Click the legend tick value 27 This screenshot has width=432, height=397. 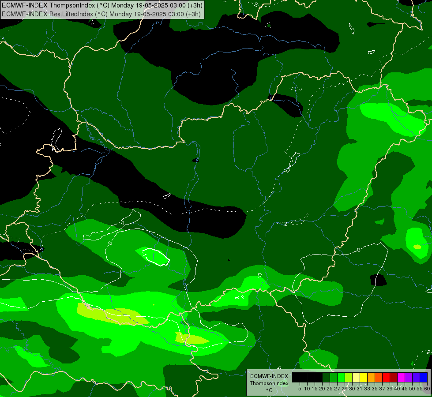(337, 389)
